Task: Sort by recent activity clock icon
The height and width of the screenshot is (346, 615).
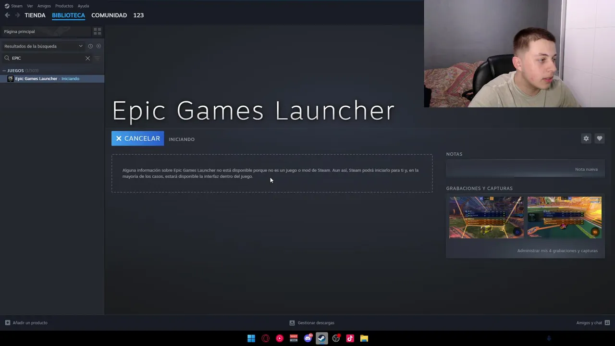Action: pos(90,46)
